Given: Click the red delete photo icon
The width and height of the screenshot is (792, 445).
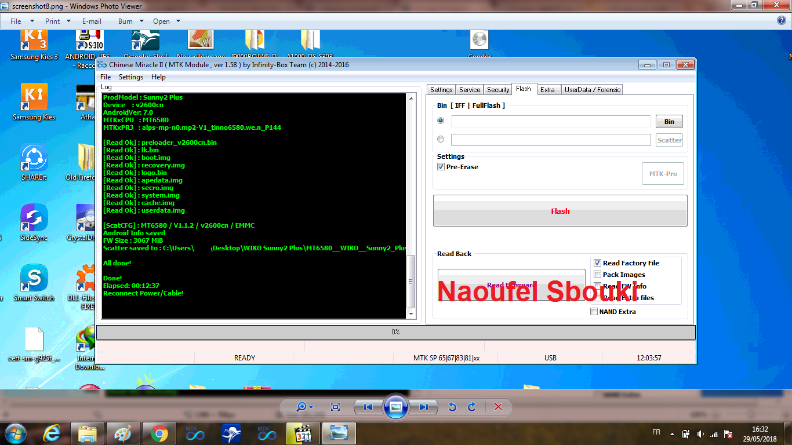Looking at the screenshot, I should [x=498, y=407].
